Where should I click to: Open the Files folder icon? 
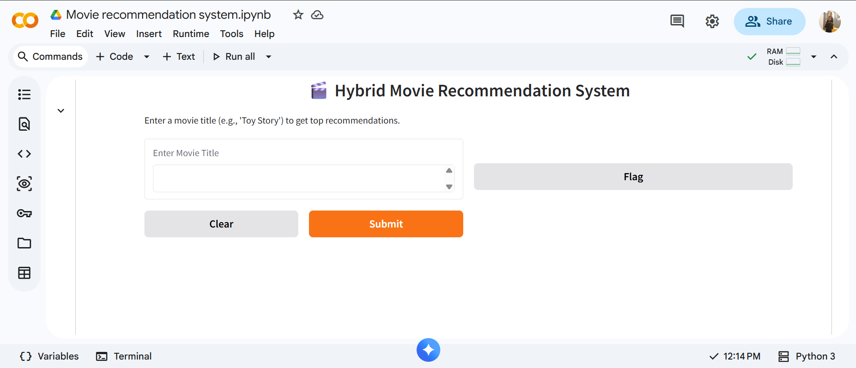point(24,243)
